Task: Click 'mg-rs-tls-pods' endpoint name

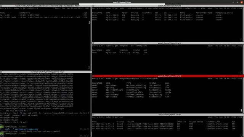Action: (x=8, y=18)
